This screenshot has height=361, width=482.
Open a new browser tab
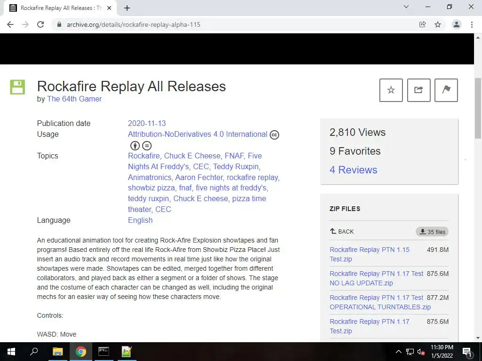[127, 8]
